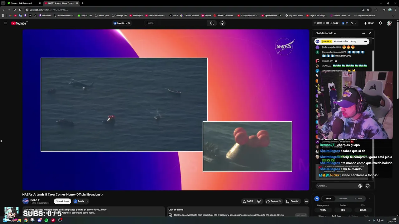The height and width of the screenshot is (224, 399).
Task: Open the NASA channel avatar
Action: 26,201
